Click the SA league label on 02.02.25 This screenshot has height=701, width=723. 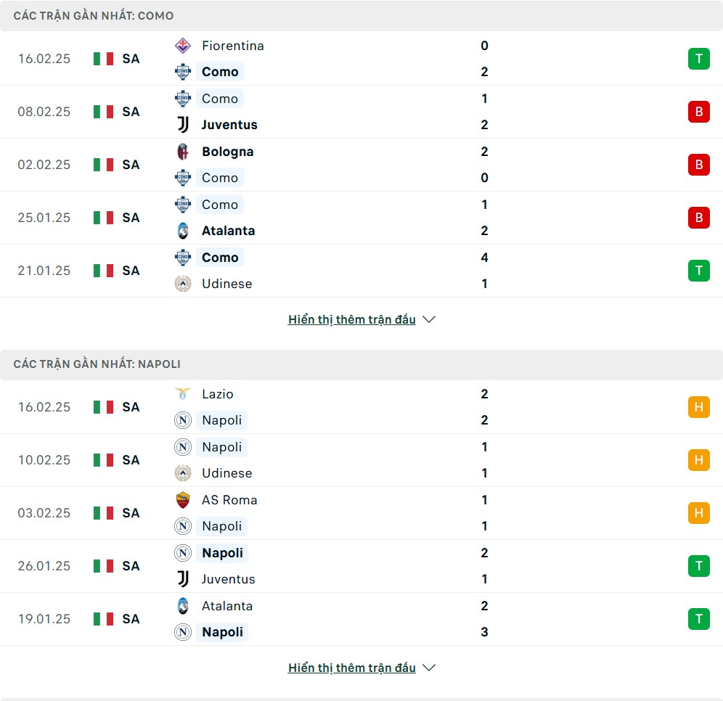click(131, 165)
